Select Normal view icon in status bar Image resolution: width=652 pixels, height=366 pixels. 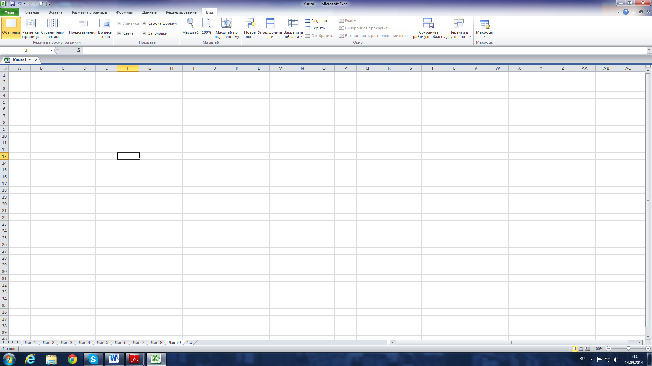575,349
